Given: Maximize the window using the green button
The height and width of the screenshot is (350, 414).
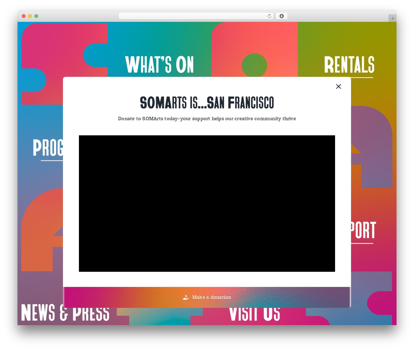Looking at the screenshot, I should coord(36,16).
